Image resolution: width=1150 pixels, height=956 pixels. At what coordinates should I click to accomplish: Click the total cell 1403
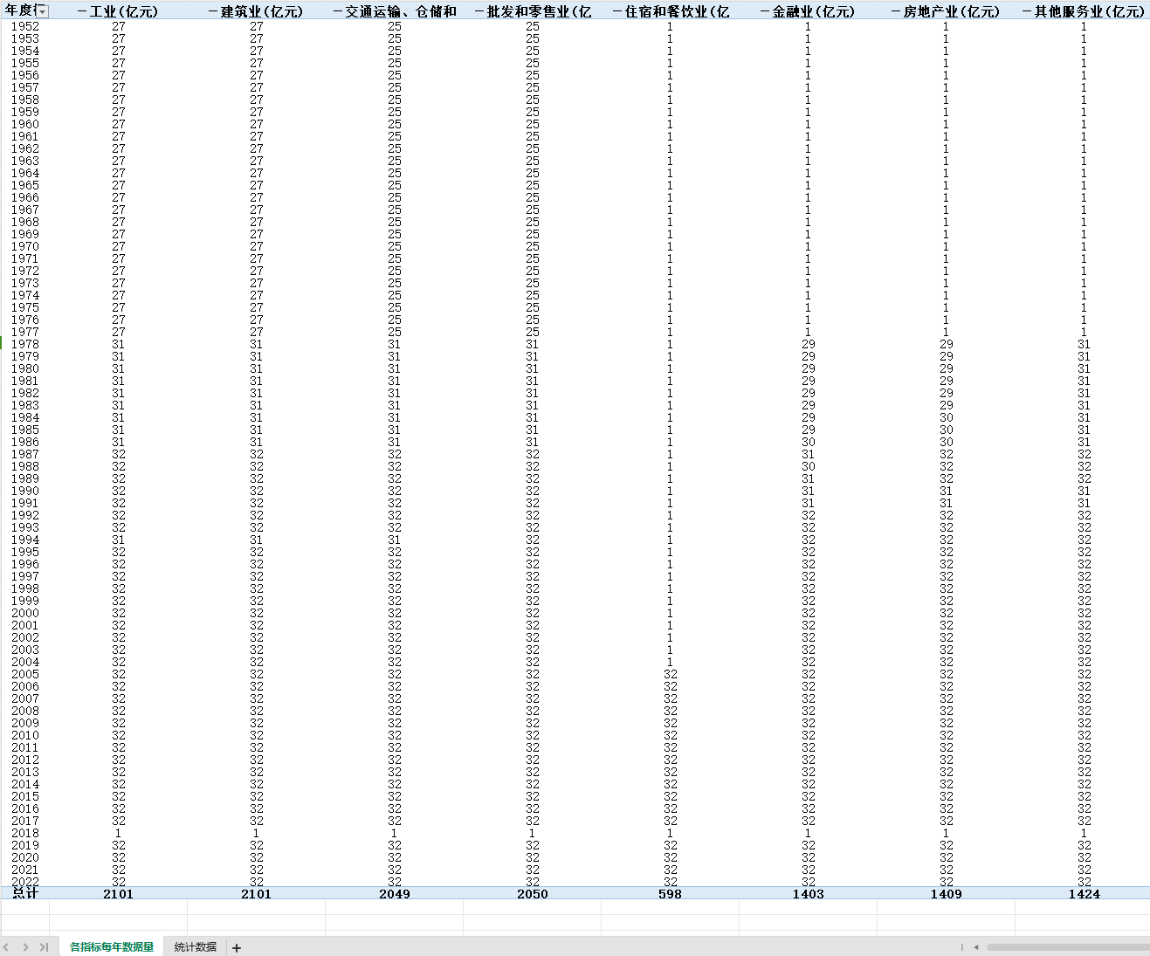(x=809, y=894)
